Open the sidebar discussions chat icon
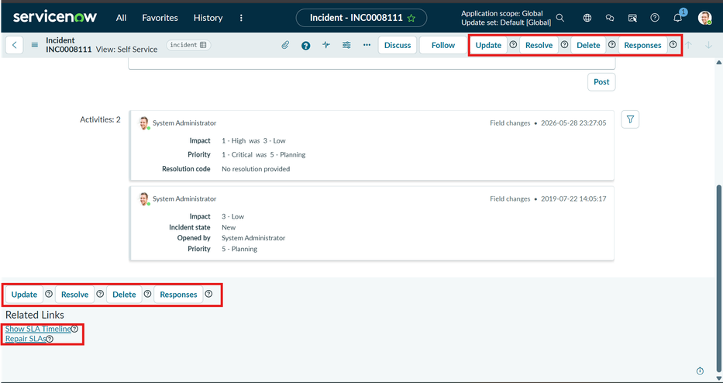Image resolution: width=723 pixels, height=383 pixels. [x=610, y=18]
